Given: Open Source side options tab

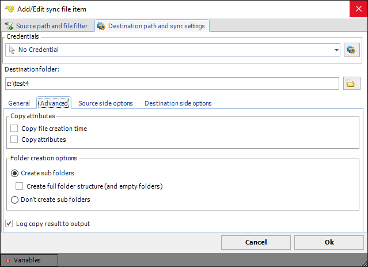Looking at the screenshot, I should coord(105,103).
